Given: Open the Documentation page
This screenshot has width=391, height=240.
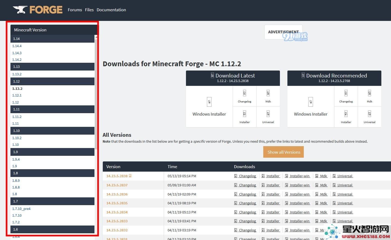Looking at the screenshot, I should [x=111, y=10].
